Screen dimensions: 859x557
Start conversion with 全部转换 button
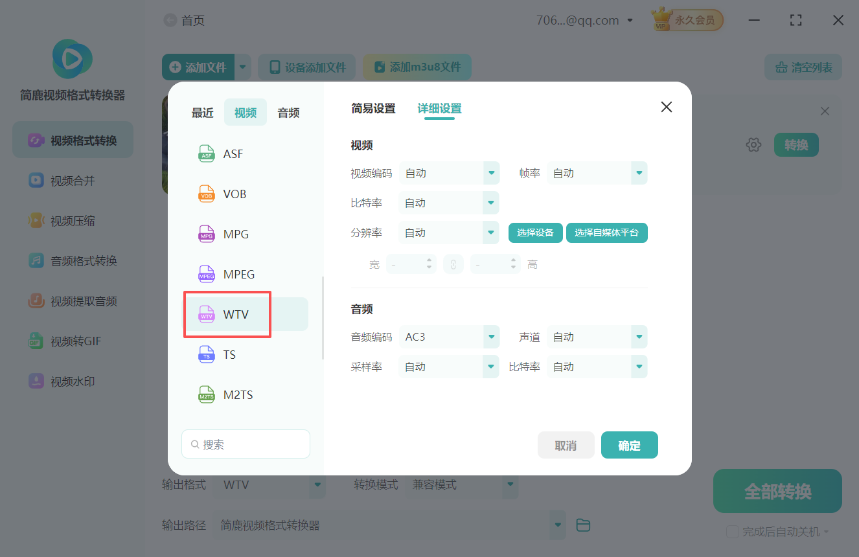(x=777, y=491)
